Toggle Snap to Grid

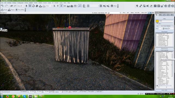coord(75,6)
